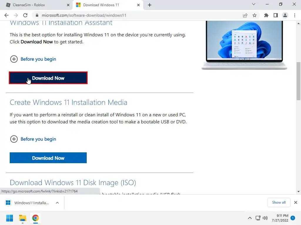Download the Windows 11 Installation Assistant now
301x225 pixels.
tap(48, 78)
